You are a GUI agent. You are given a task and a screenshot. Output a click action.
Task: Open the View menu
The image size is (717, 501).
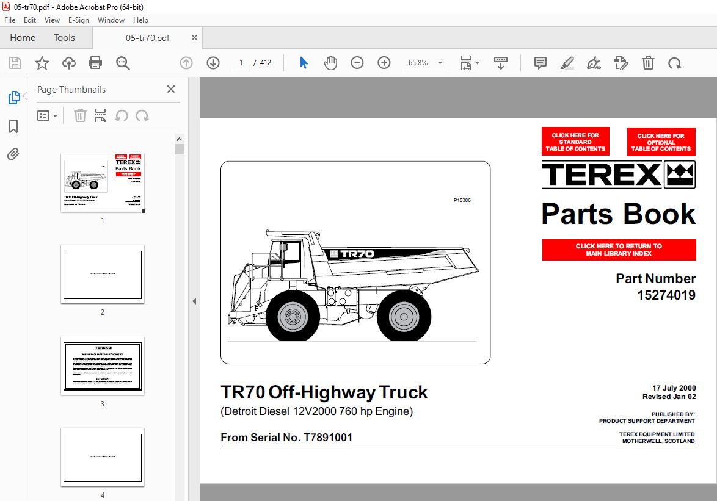tap(52, 20)
